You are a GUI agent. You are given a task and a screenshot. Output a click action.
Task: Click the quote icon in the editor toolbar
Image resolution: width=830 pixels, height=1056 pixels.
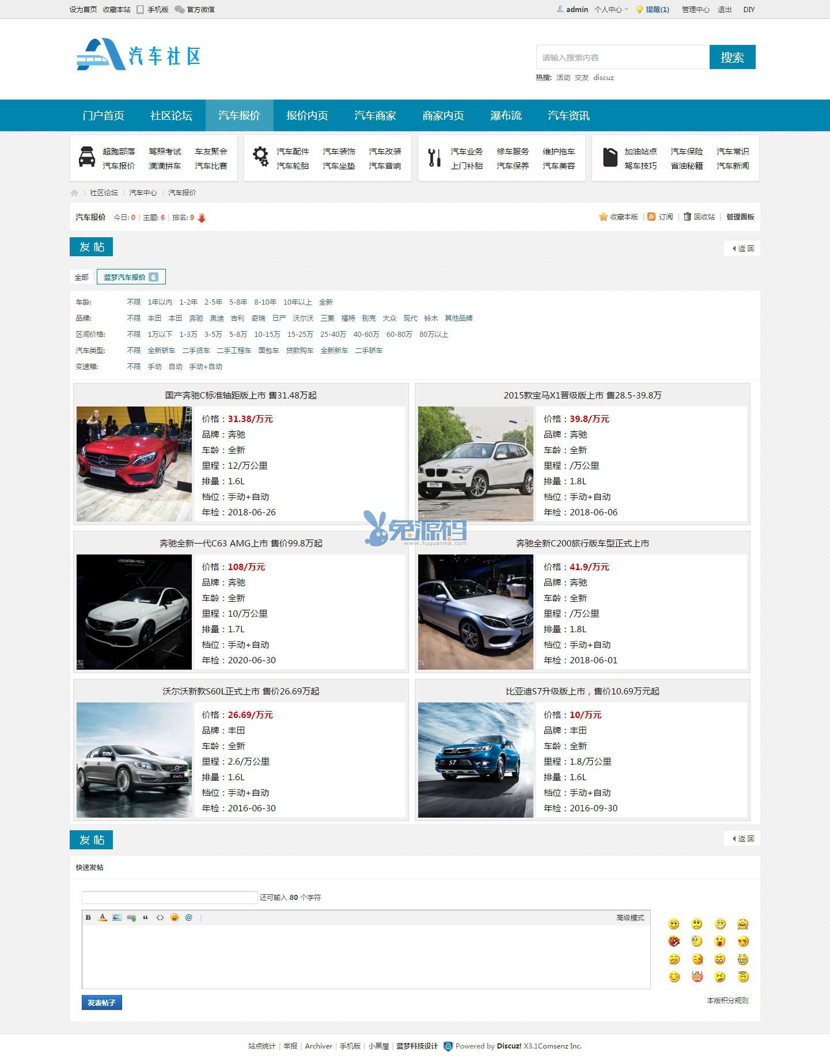point(146,917)
